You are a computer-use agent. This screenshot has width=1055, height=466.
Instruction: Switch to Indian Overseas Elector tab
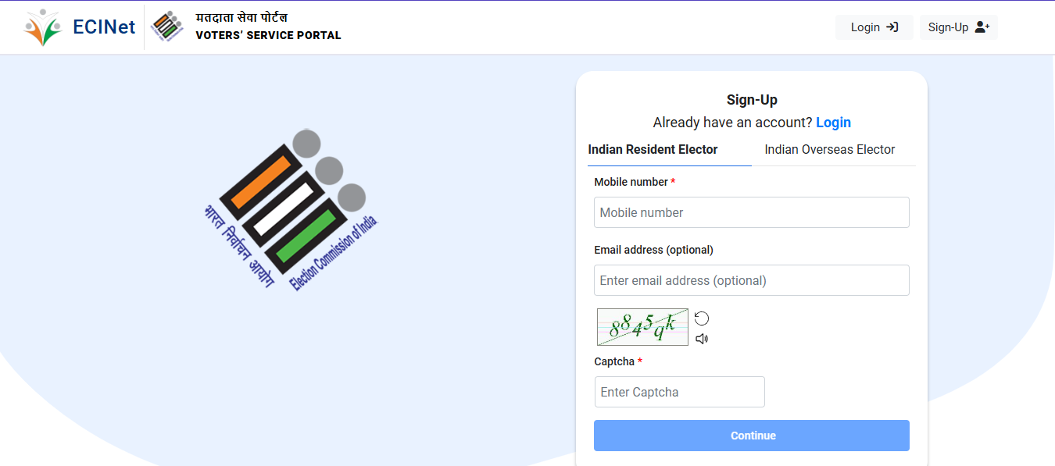830,149
